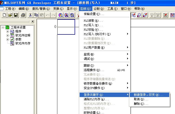Click 传输设置 menu entry
This screenshot has height=114, width=175.
[x=94, y=14]
